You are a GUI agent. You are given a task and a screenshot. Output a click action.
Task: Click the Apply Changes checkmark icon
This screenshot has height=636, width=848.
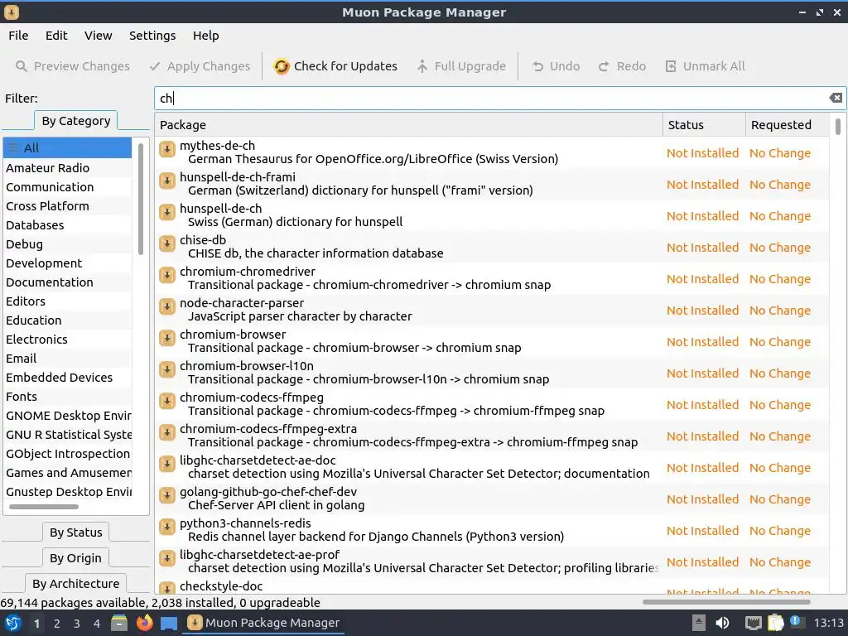155,66
